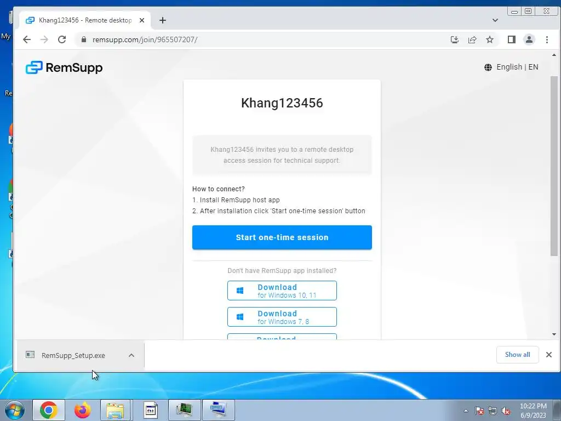Click the green monitor taskbar icon
The width and height of the screenshot is (561, 421).
pyautogui.click(x=185, y=410)
